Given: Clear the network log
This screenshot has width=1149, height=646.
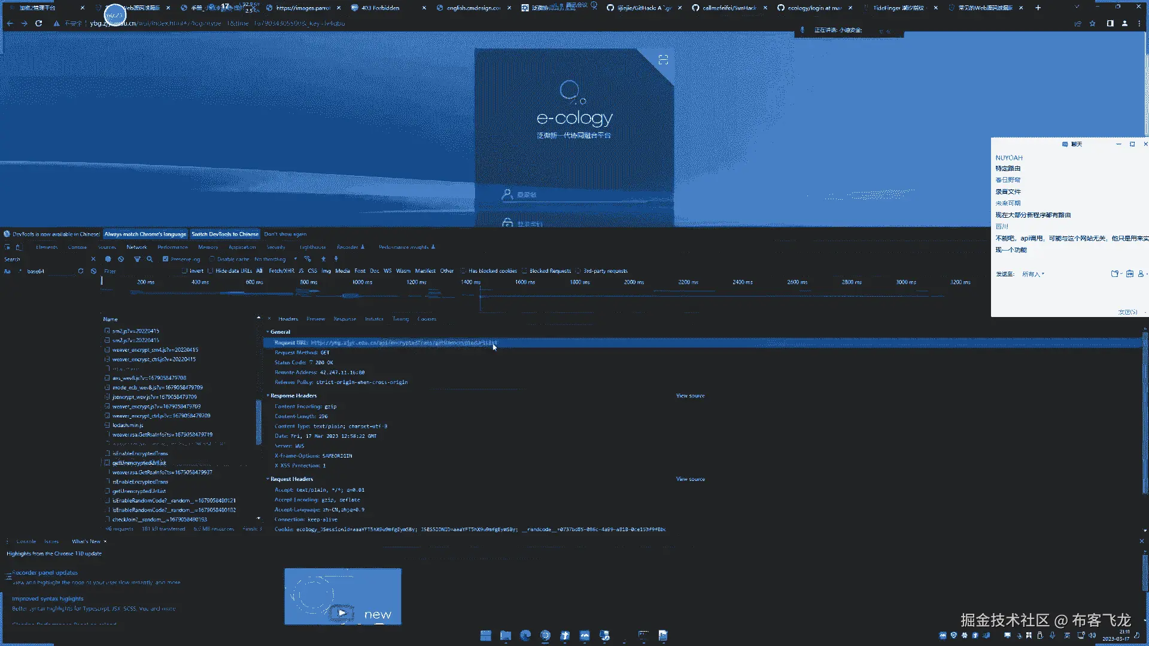Looking at the screenshot, I should [121, 259].
